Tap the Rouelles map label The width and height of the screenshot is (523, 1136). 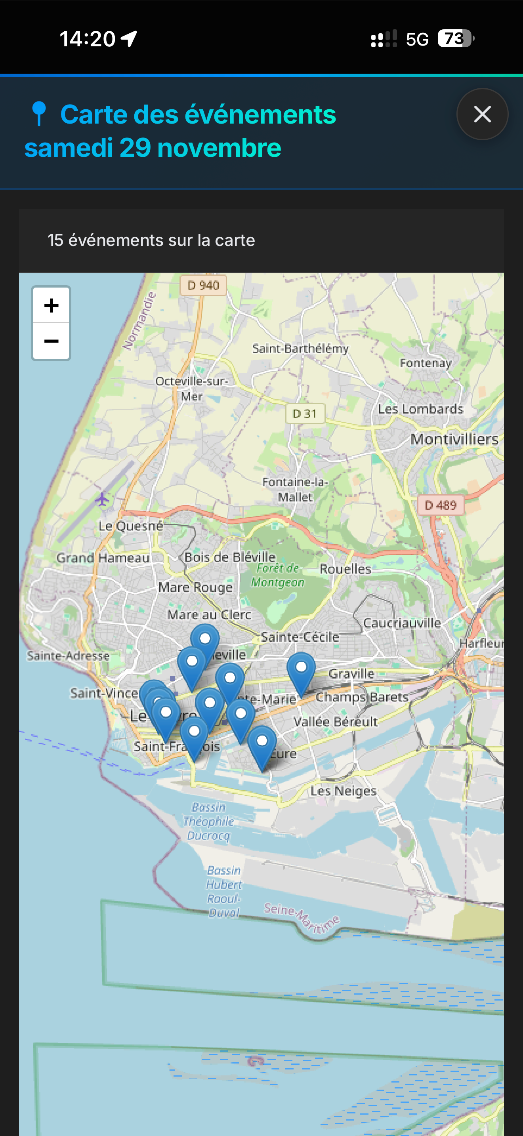[x=345, y=569]
